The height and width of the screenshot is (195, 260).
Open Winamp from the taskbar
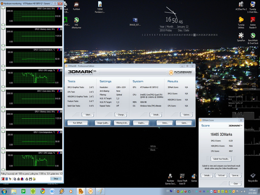pos(62,191)
